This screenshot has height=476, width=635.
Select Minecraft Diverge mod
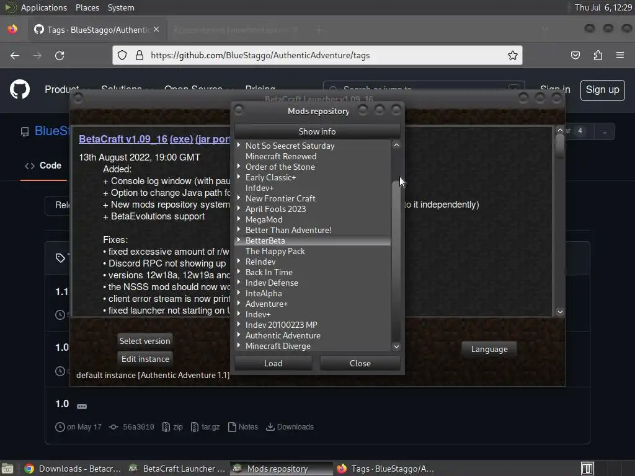[x=278, y=346]
